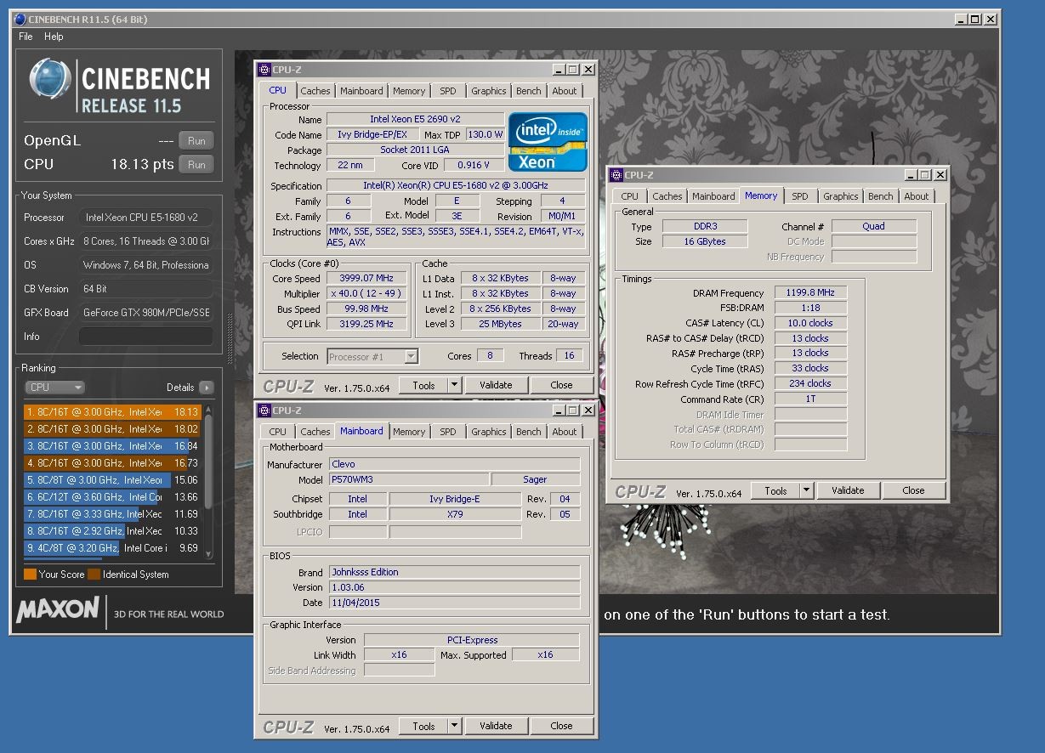The height and width of the screenshot is (753, 1045).
Task: Start the CPU benchmark Run button
Action: tap(196, 165)
